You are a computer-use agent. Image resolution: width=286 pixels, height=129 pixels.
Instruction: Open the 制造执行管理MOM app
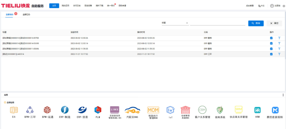[153, 110]
